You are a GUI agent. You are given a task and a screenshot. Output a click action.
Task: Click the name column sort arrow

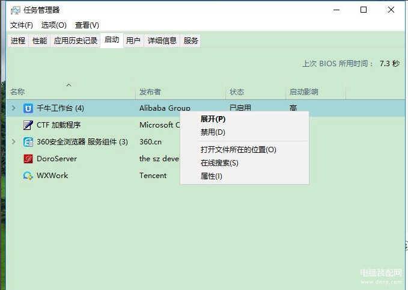[69, 85]
